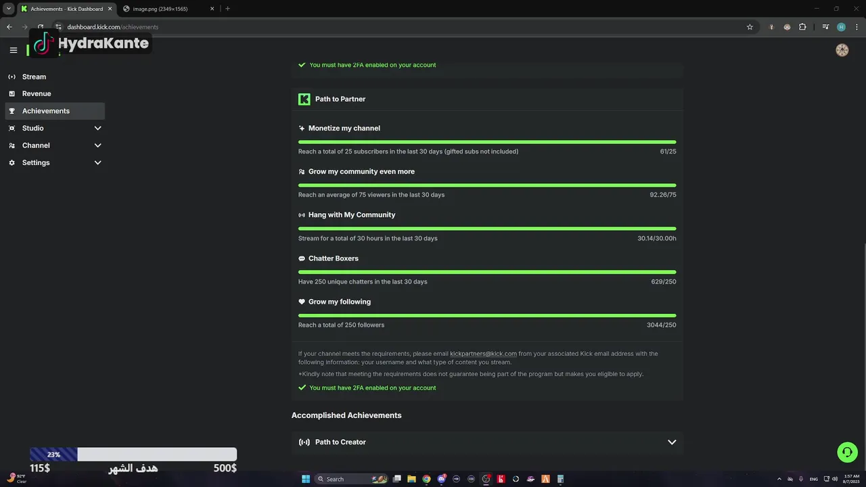Click the 61/25 subscriber count

[668, 152]
